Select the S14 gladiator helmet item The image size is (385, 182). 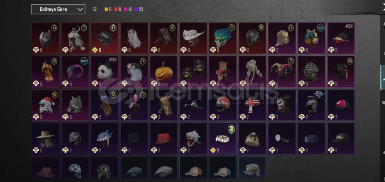coord(311,105)
